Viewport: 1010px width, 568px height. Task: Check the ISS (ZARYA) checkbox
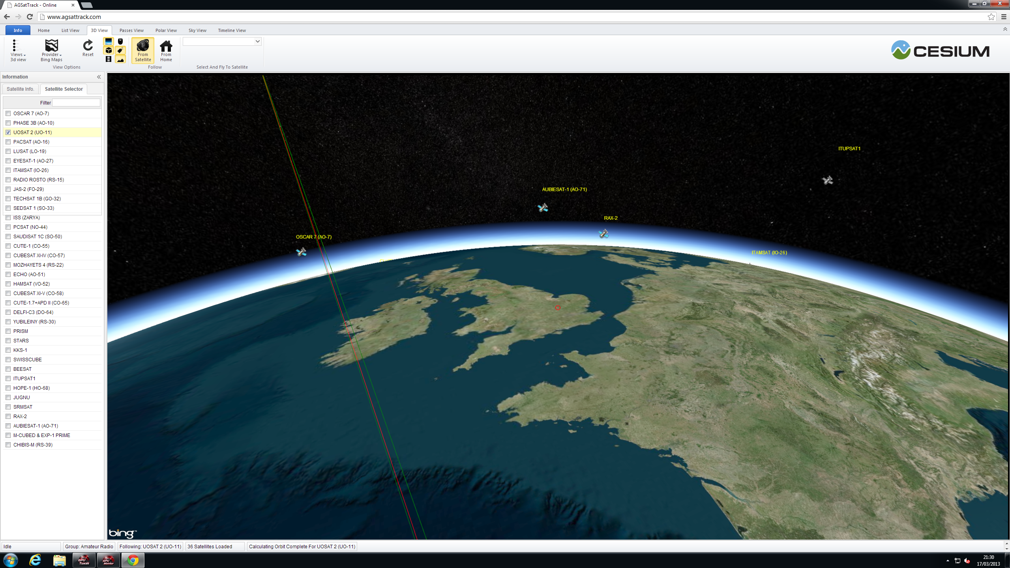[x=8, y=217]
